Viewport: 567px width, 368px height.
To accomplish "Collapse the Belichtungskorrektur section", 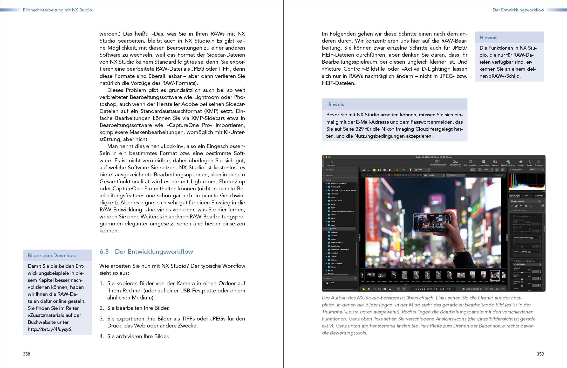I will [512, 237].
